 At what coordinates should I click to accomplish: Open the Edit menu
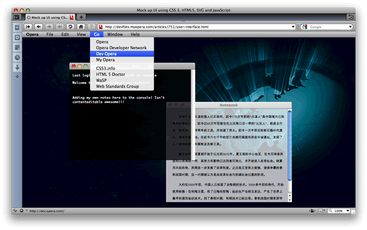click(x=65, y=34)
